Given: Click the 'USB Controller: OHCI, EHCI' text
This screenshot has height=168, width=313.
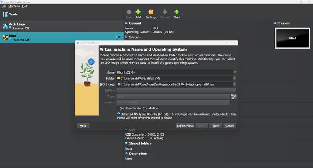Looking at the screenshot, I should (144, 134).
